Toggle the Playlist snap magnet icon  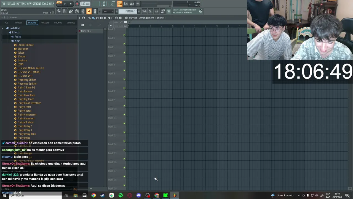tap(84, 18)
